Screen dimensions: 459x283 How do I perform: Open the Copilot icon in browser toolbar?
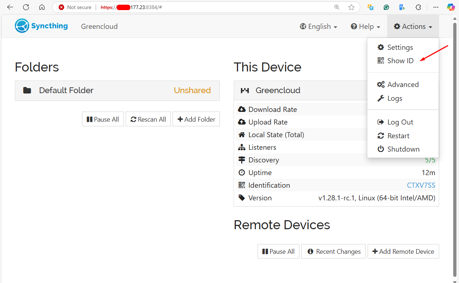[451, 7]
